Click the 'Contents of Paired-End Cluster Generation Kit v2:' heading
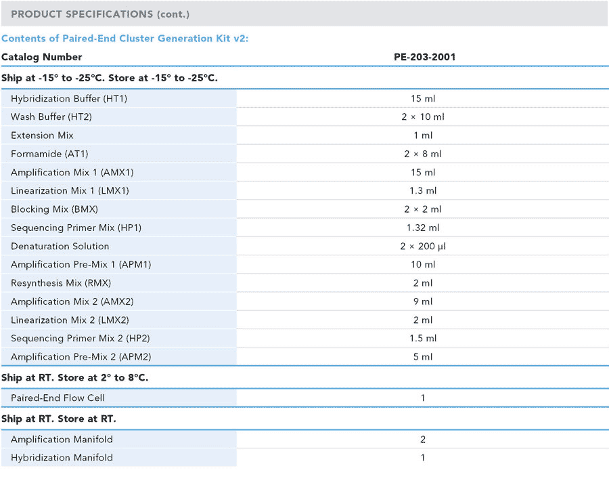 [x=125, y=39]
